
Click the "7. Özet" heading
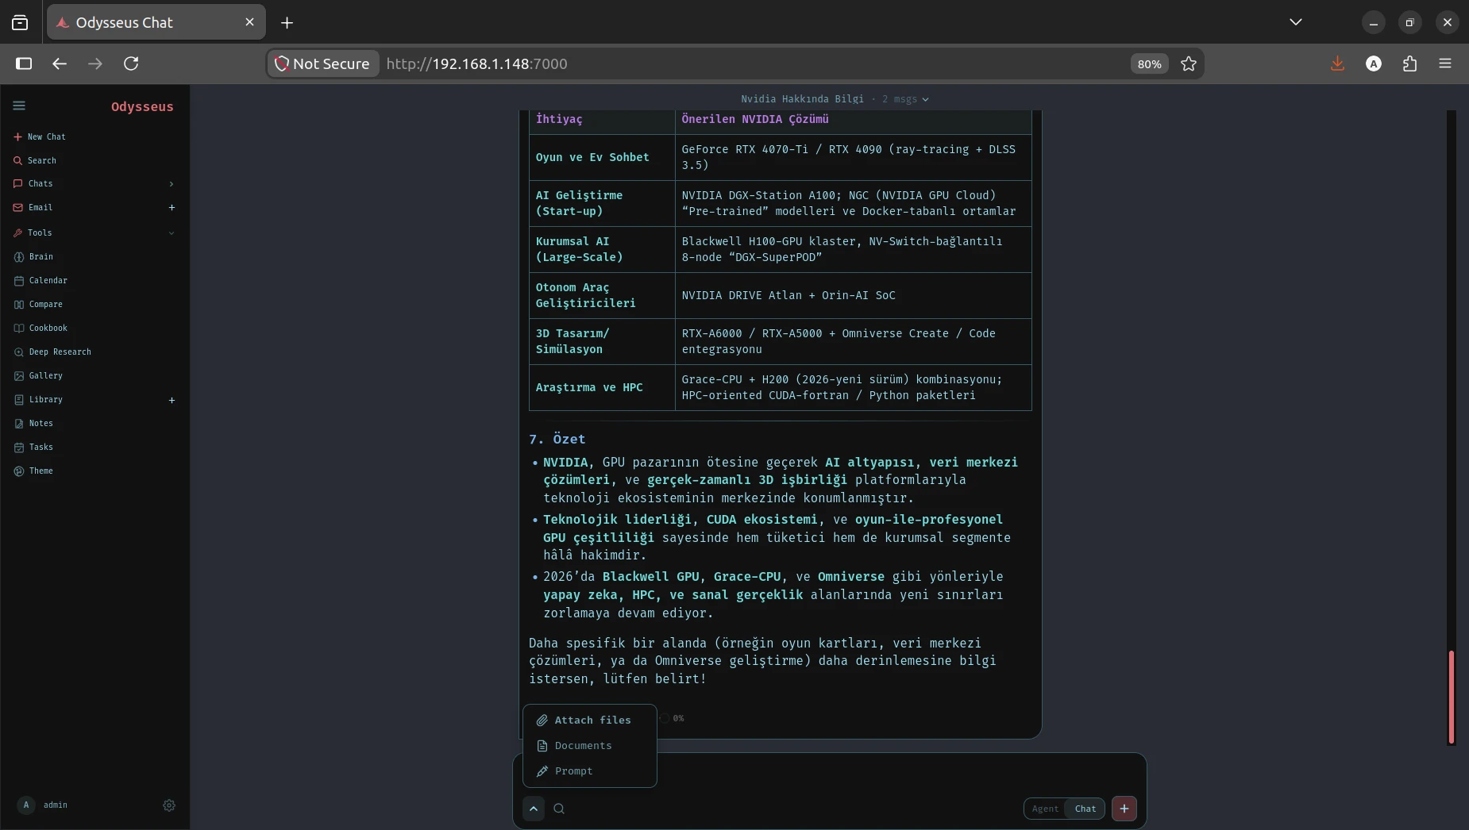[557, 439]
